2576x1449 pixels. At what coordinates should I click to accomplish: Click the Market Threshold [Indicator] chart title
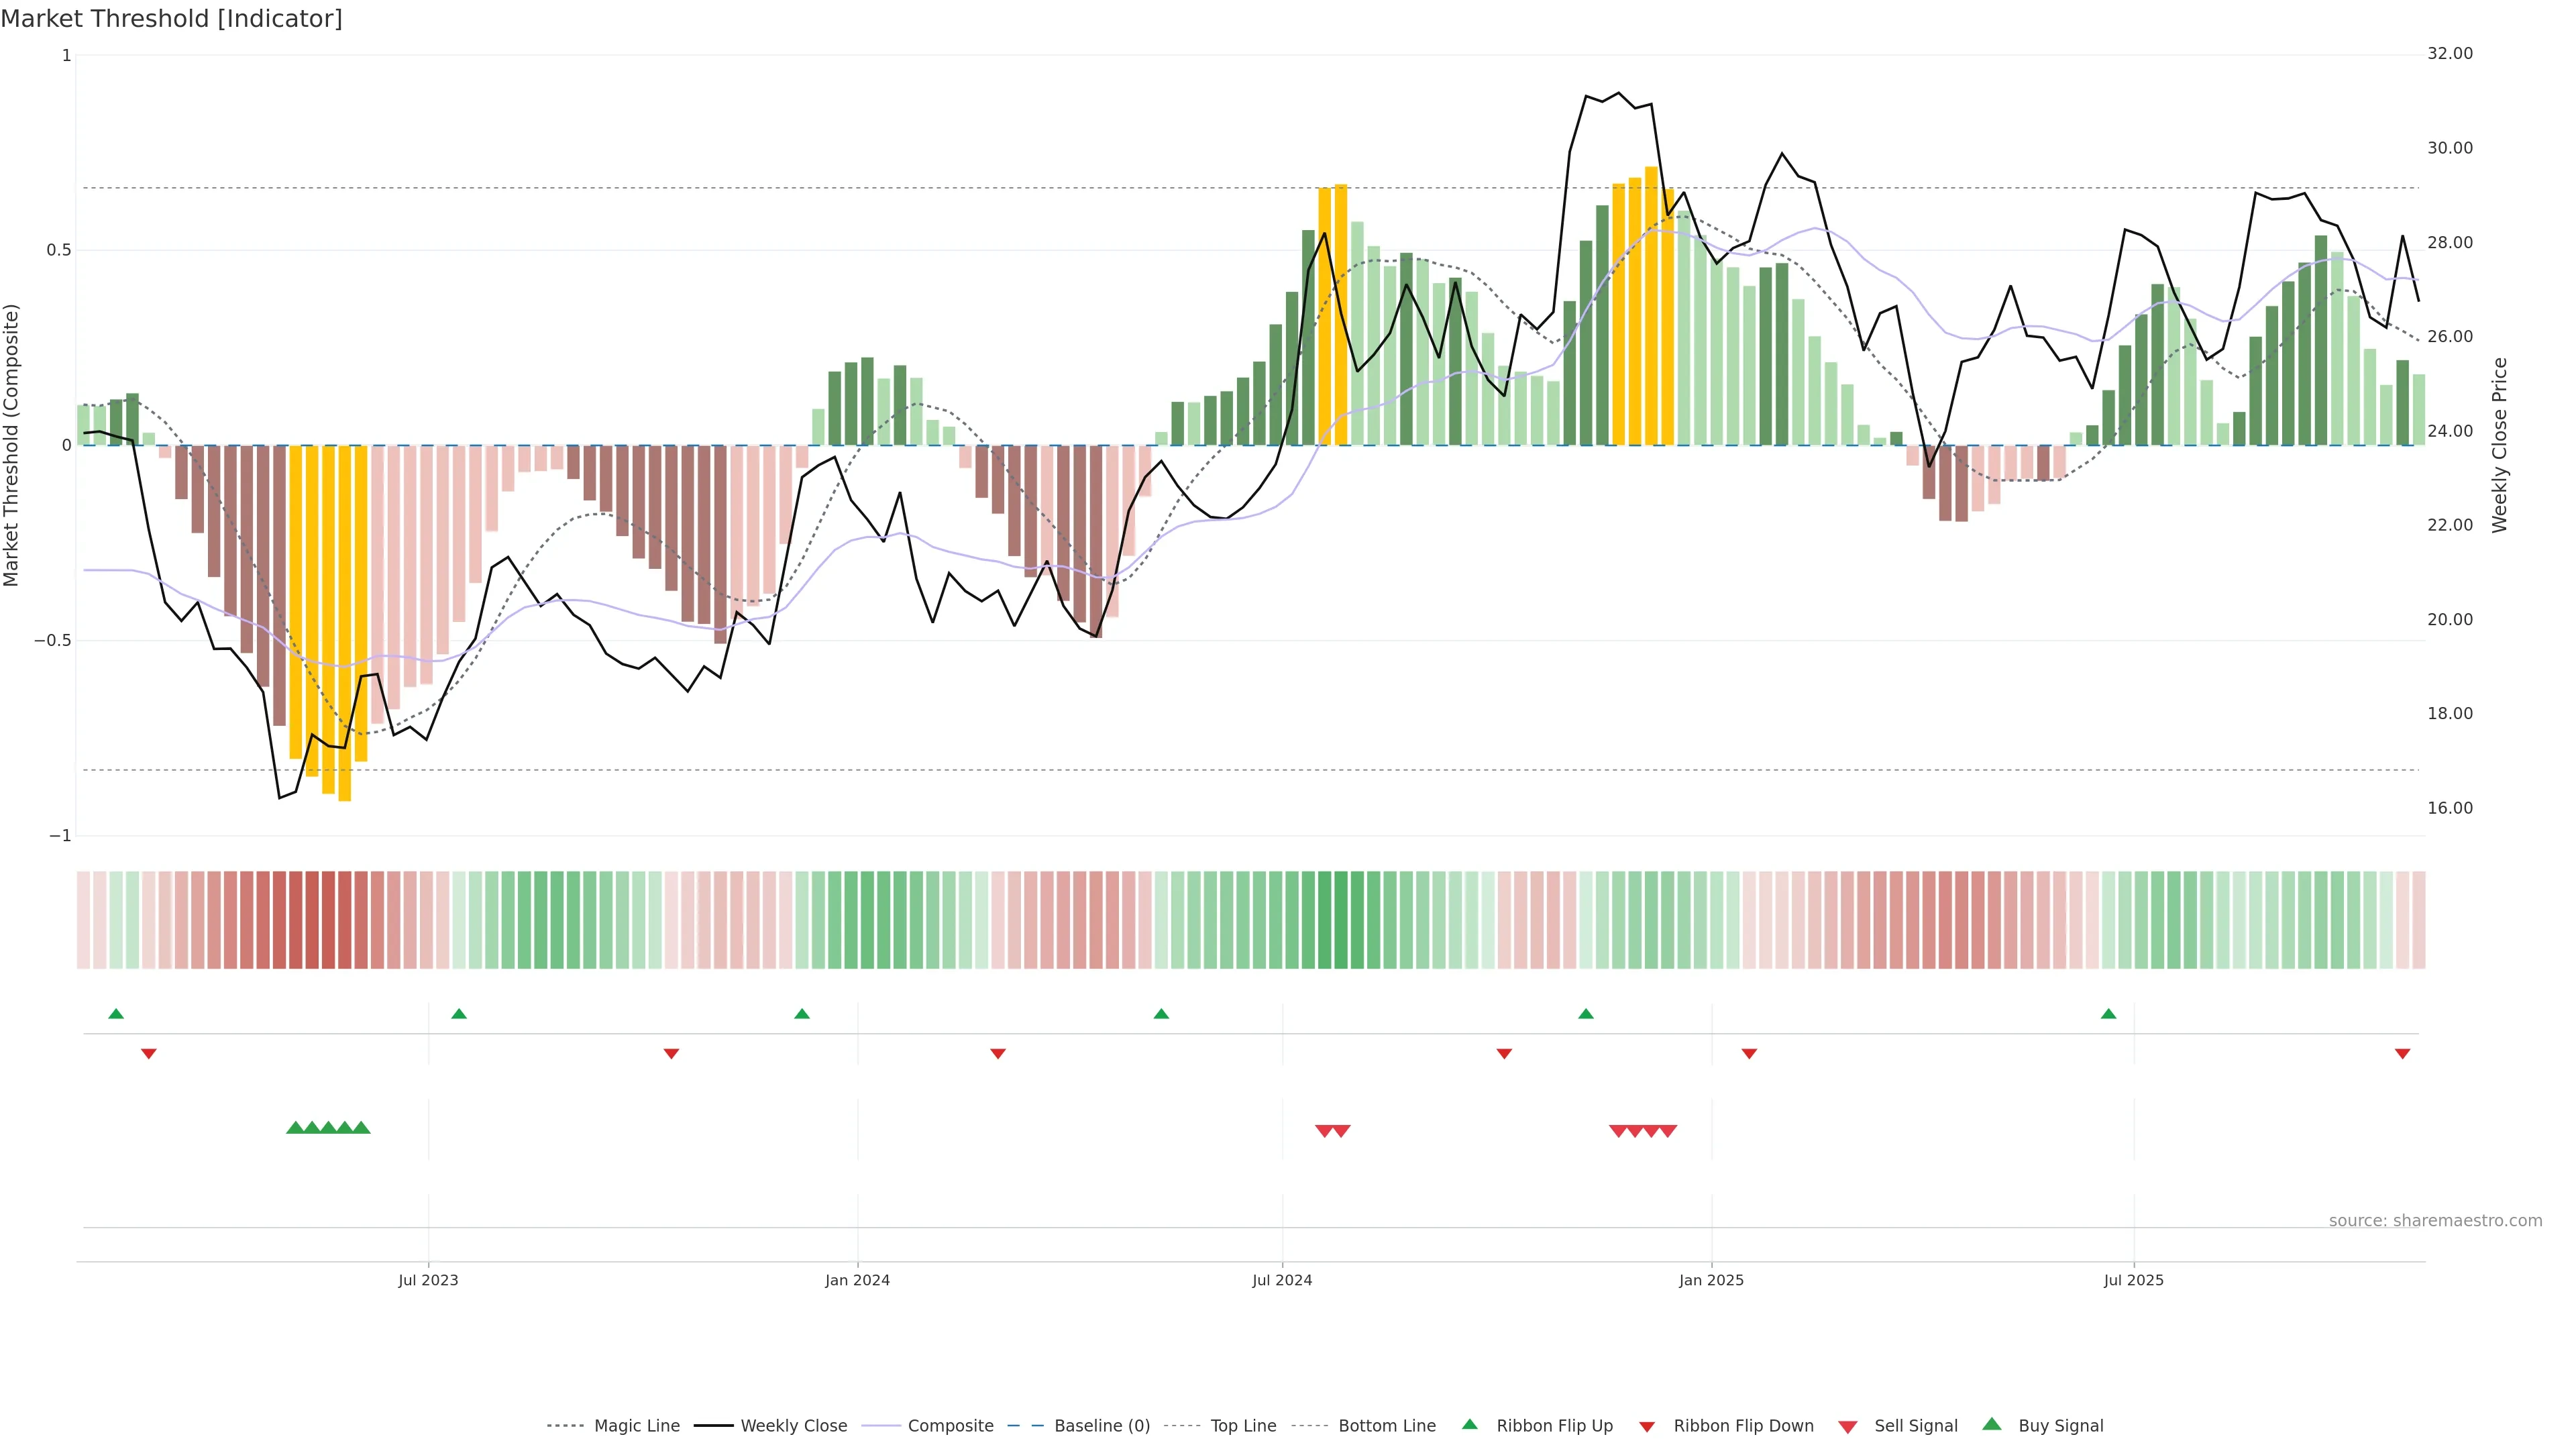(x=171, y=19)
